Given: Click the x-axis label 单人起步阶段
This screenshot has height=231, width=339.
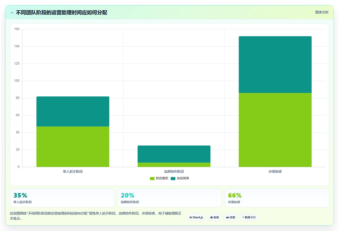Looking at the screenshot, I should coord(73,171).
